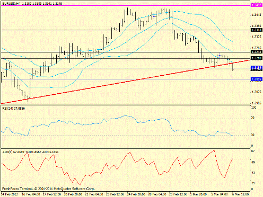Screen dimensions: 263x197
Task: Click the 1.3325 price axis label
Action: pos(257,37)
